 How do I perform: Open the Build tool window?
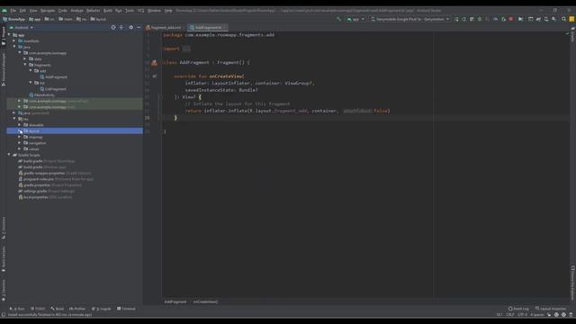click(58, 309)
